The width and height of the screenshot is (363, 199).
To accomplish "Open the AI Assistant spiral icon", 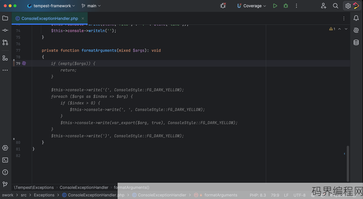I will tap(356, 30).
